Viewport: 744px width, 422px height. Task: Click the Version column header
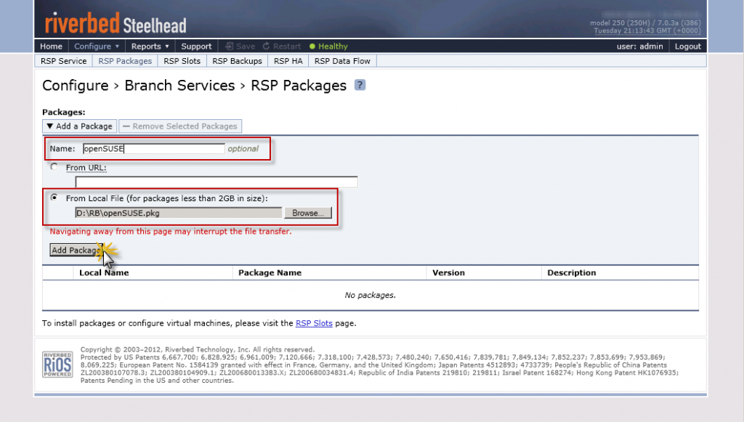(448, 272)
